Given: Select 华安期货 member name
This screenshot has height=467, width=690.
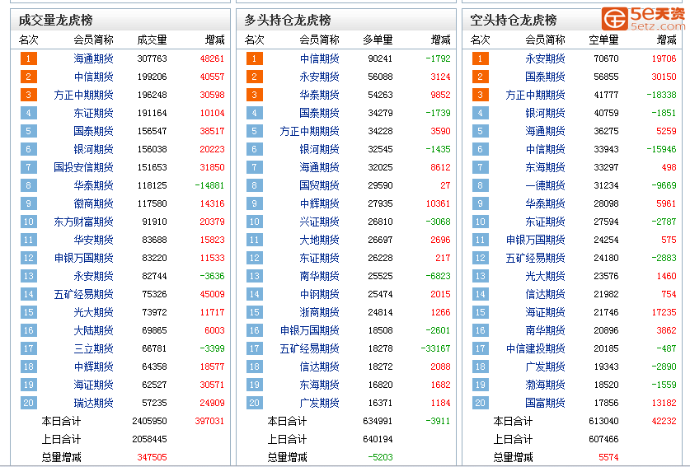Looking at the screenshot, I should (x=93, y=240).
